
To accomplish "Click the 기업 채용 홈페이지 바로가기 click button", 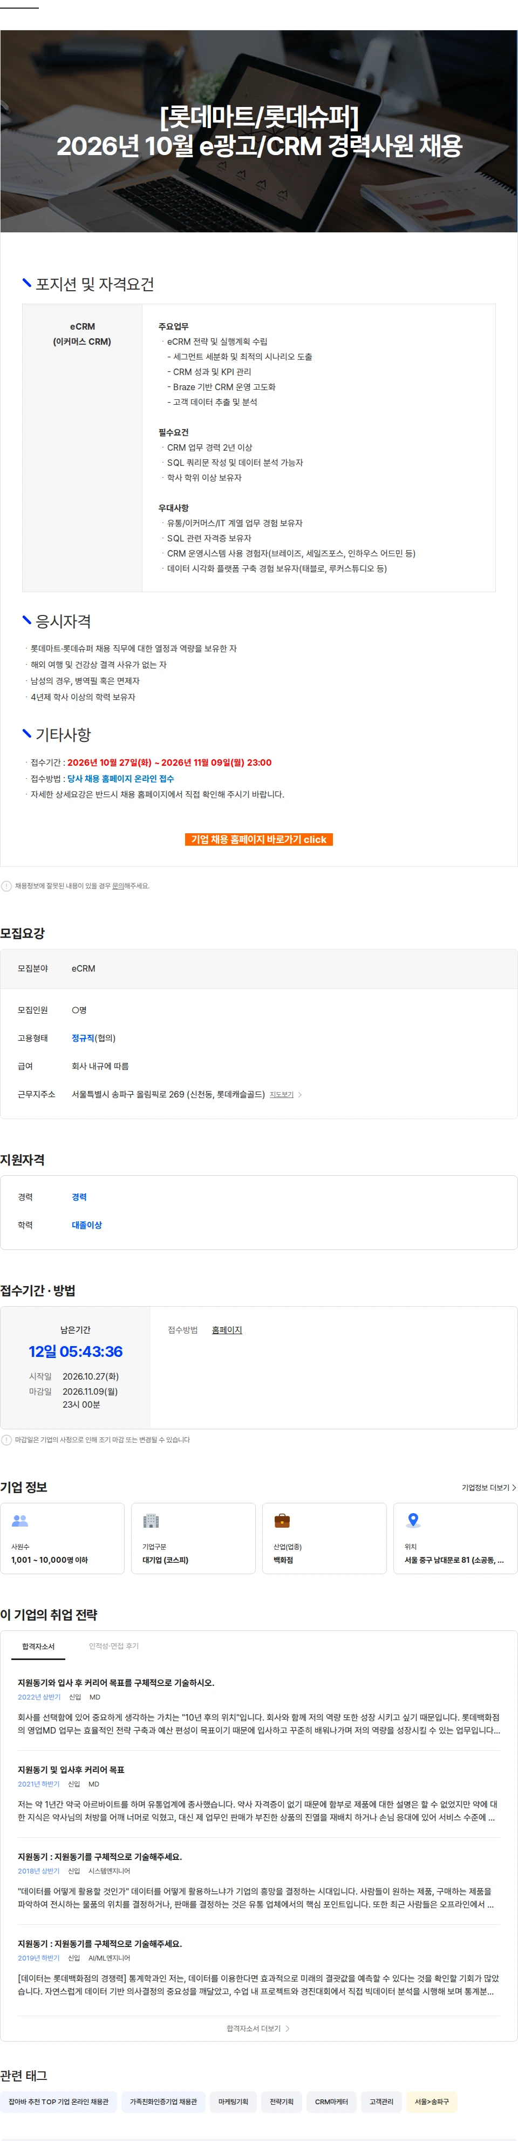I will point(258,839).
